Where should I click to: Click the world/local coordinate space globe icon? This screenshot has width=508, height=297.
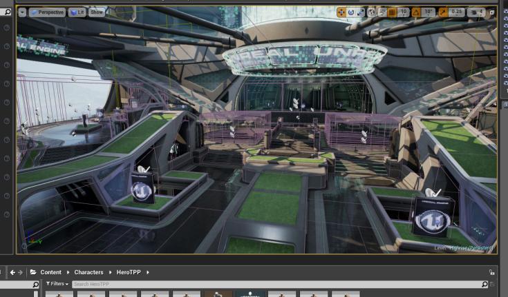[372, 12]
